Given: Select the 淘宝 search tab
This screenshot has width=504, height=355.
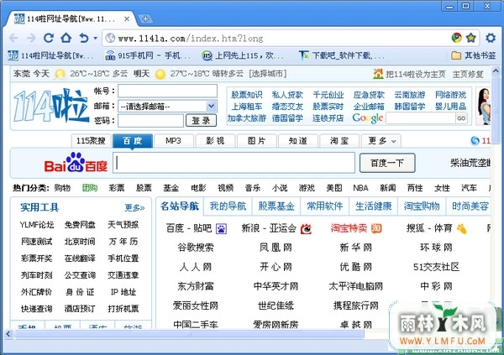Looking at the screenshot, I should [x=339, y=141].
